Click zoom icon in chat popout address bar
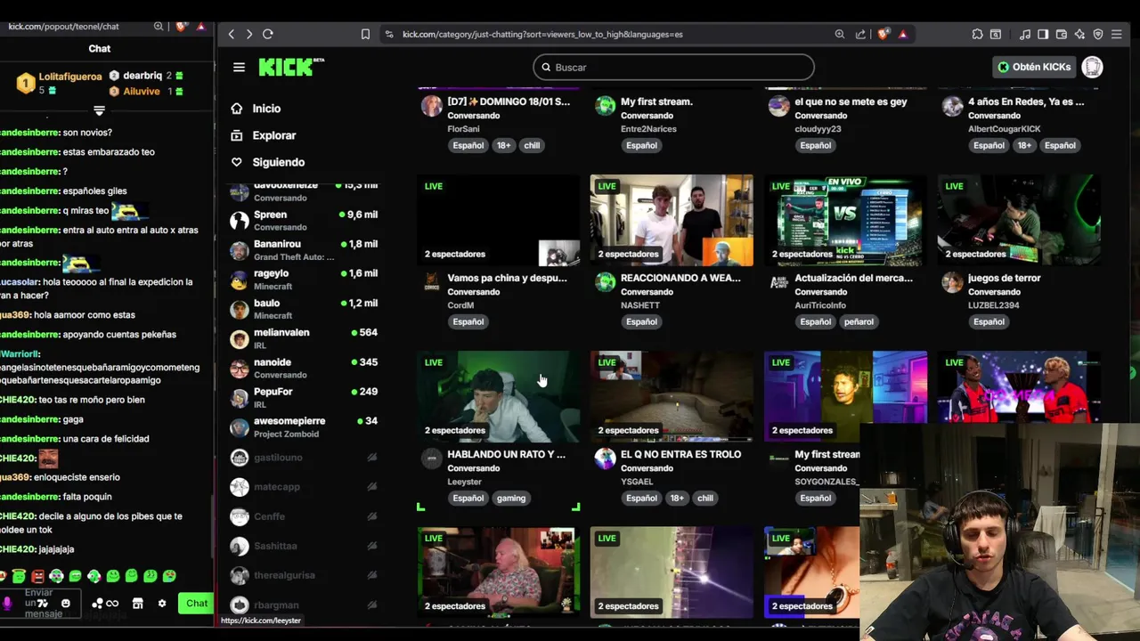1140x641 pixels. (x=159, y=27)
